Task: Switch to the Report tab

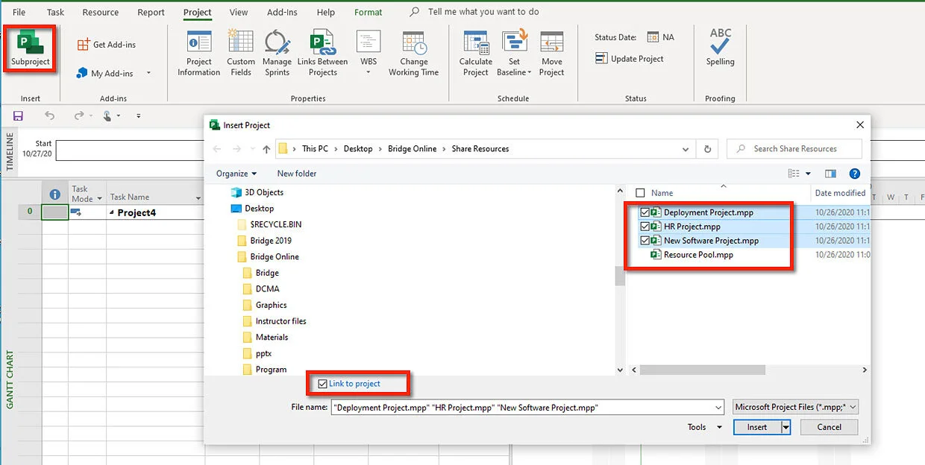Action: [x=151, y=13]
